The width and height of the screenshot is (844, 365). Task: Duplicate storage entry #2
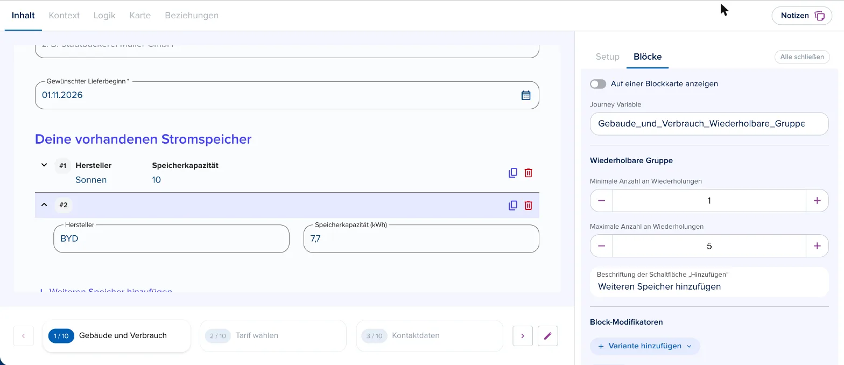(x=513, y=205)
